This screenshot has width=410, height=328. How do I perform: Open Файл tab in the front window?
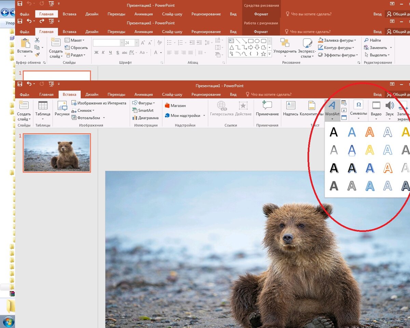tap(25, 94)
